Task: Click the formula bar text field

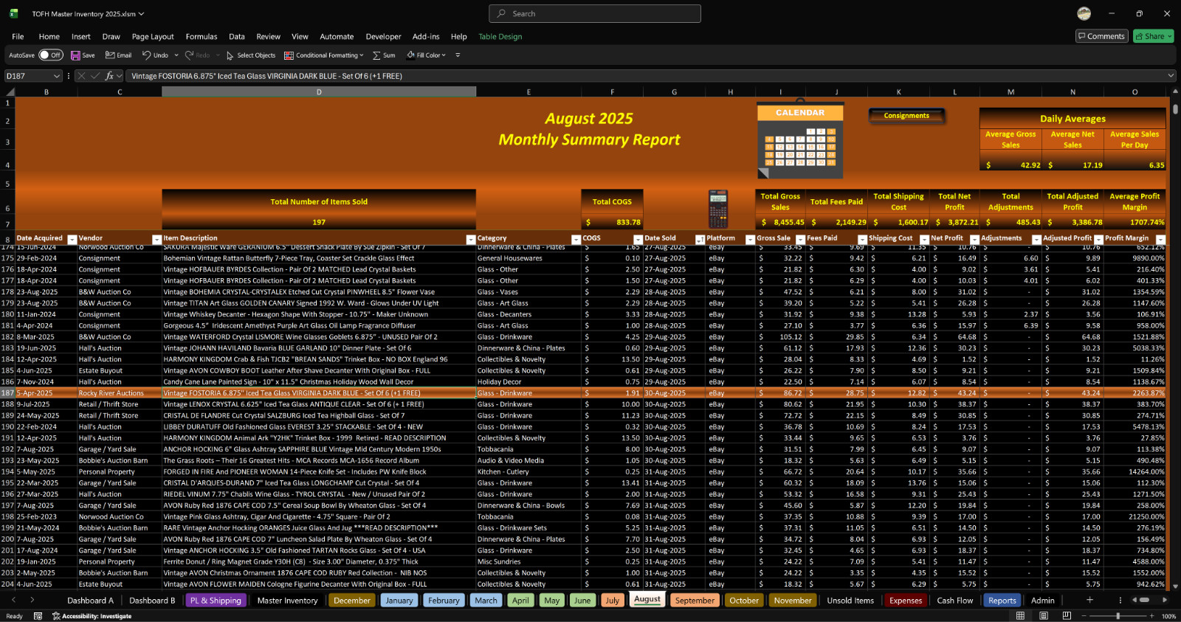Action: click(646, 76)
